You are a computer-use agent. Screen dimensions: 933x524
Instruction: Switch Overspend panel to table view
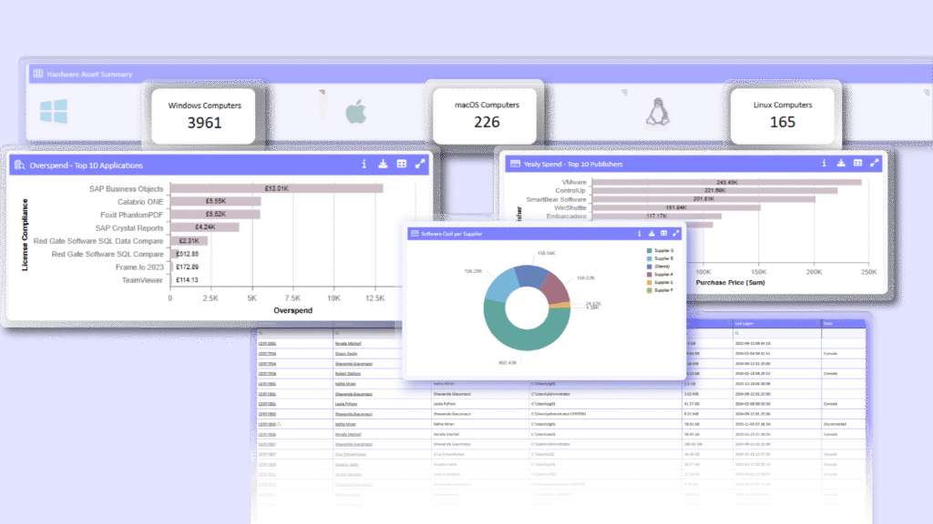coord(402,164)
